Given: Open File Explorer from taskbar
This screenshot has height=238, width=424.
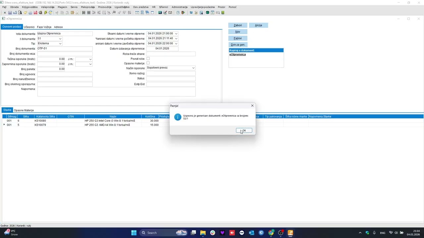Looking at the screenshot, I should (203, 233).
